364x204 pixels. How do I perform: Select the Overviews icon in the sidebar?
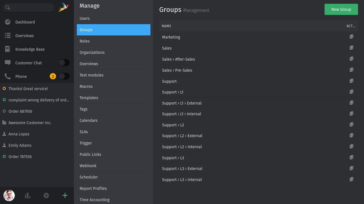[7, 35]
